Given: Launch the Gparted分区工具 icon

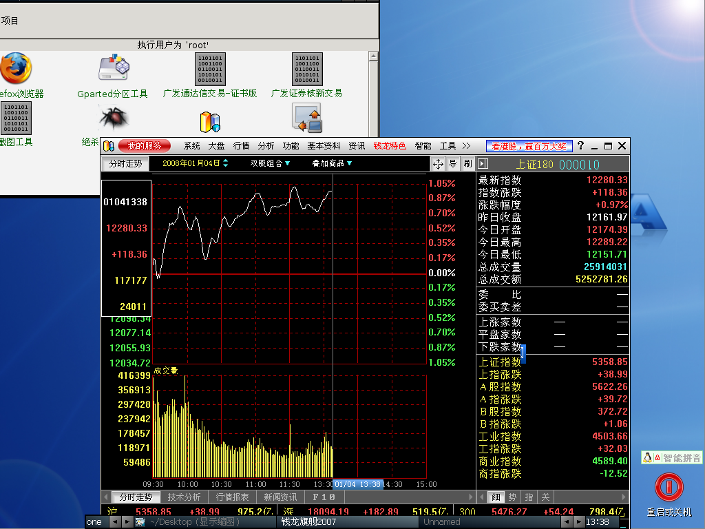Looking at the screenshot, I should coord(114,68).
